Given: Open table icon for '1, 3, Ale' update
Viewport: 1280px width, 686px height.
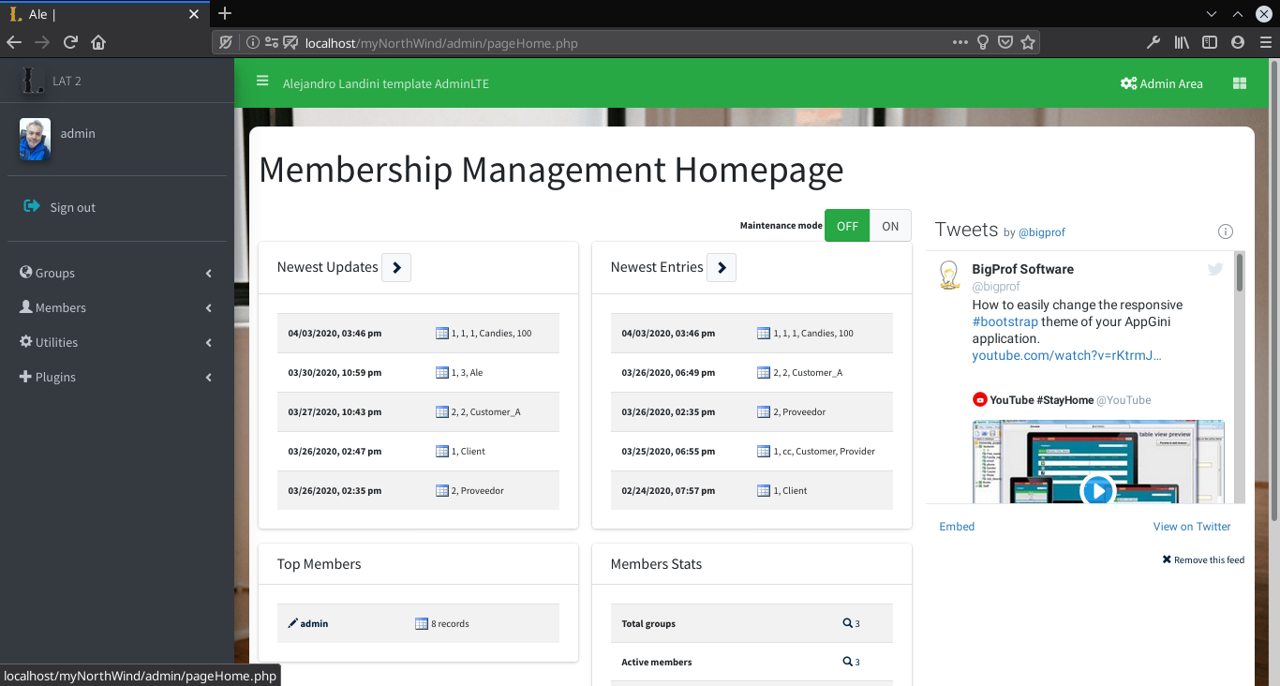Looking at the screenshot, I should click(442, 373).
